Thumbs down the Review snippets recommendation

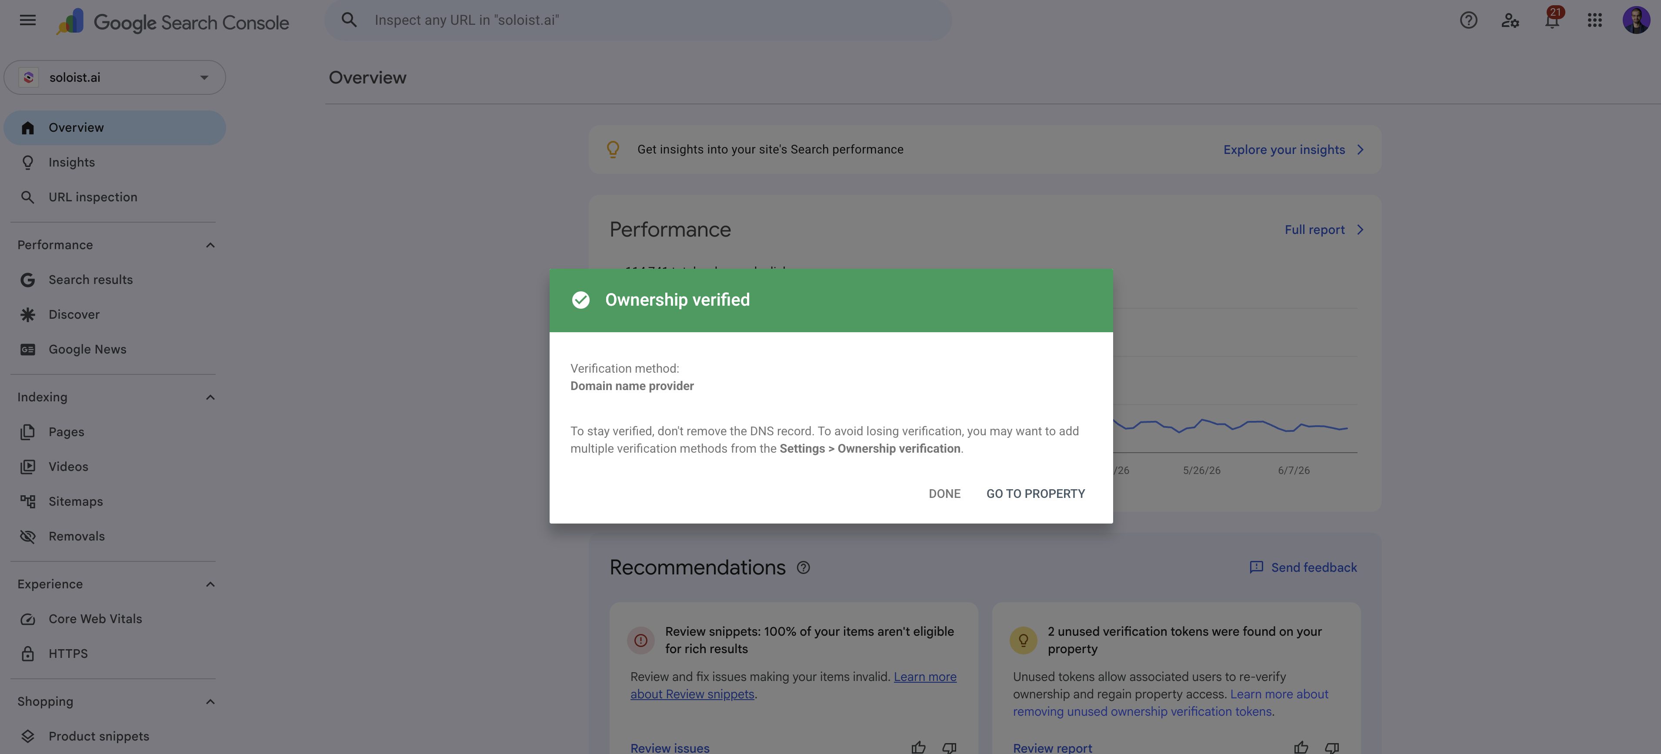point(949,747)
